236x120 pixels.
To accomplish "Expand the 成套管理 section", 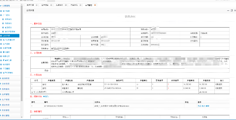I will click(x=6, y=105).
